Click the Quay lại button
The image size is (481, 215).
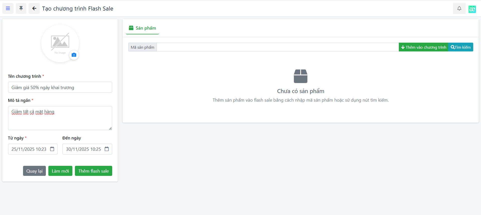pos(34,171)
